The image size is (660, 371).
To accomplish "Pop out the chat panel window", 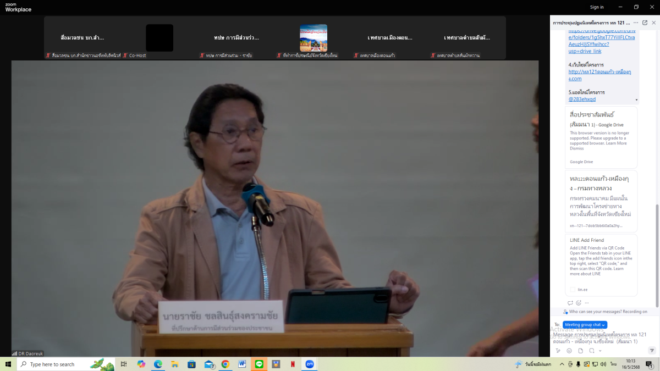I will click(x=645, y=23).
